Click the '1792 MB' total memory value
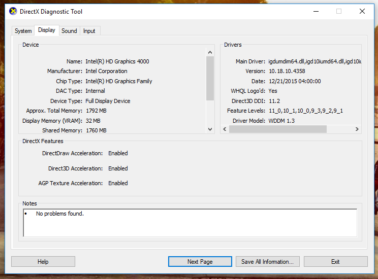The width and height of the screenshot is (378, 279). point(96,111)
